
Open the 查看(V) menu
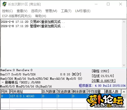point(22,11)
